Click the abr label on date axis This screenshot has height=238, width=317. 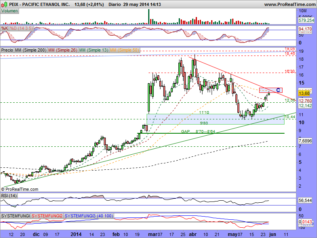coord(193,234)
